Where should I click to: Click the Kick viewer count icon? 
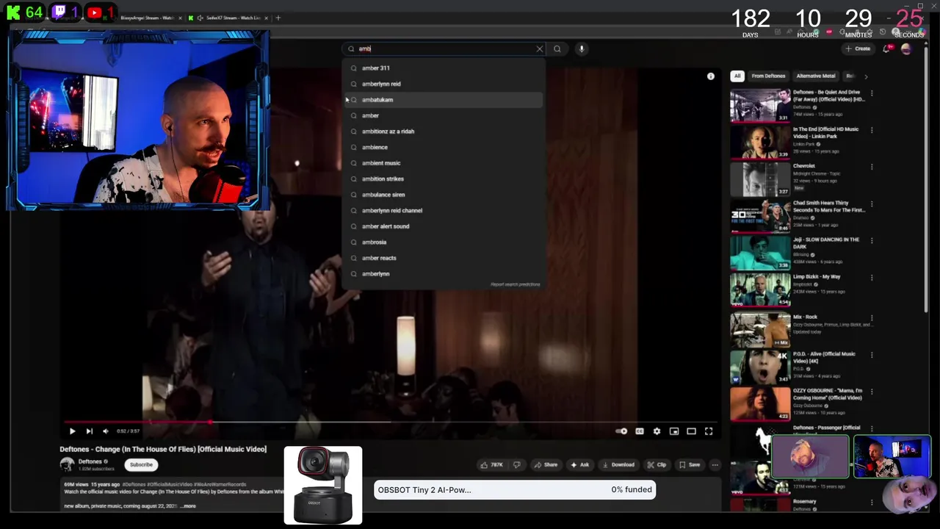13,12
